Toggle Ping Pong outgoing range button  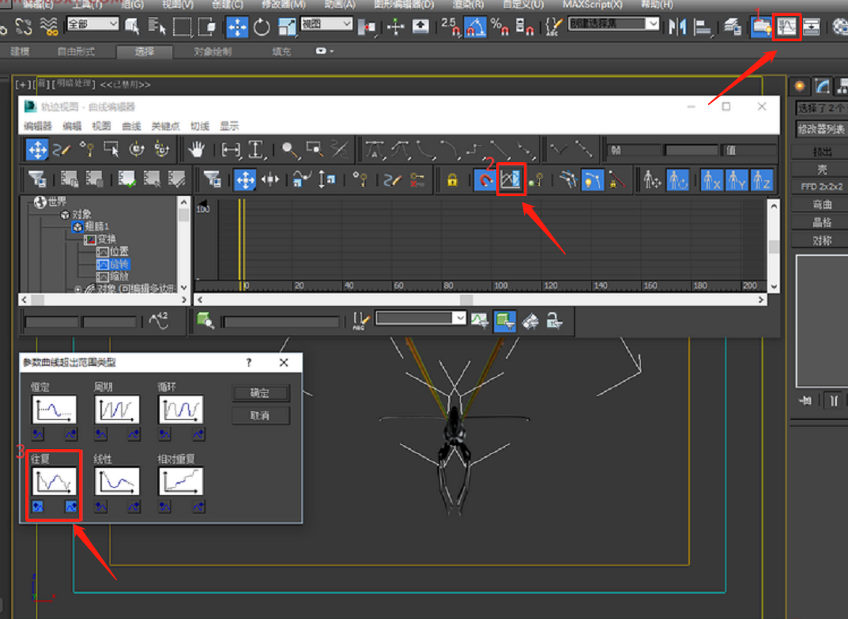pos(71,506)
